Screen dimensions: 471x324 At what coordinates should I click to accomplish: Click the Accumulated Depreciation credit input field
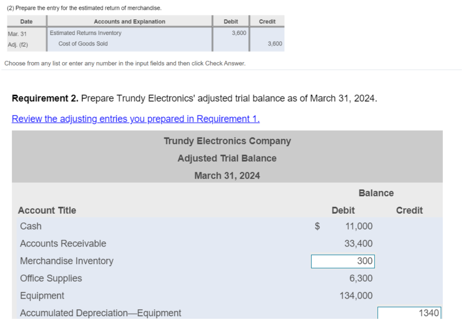point(410,312)
